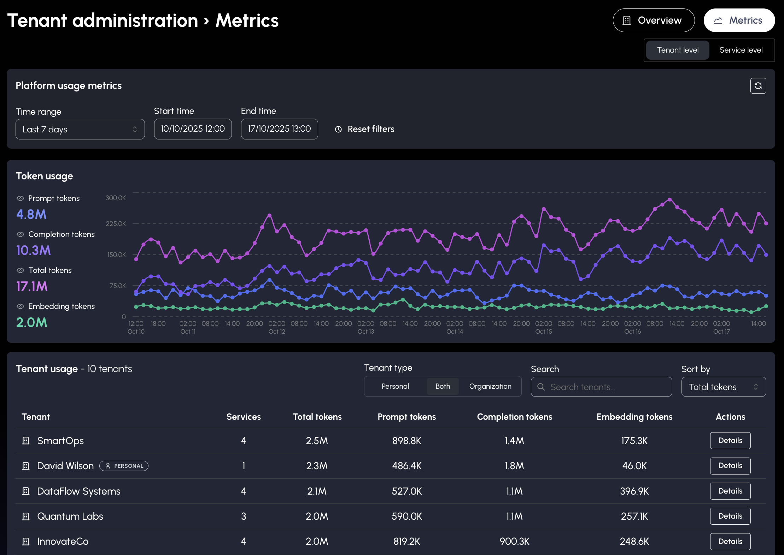Click the building icon in the Overview button

[627, 20]
